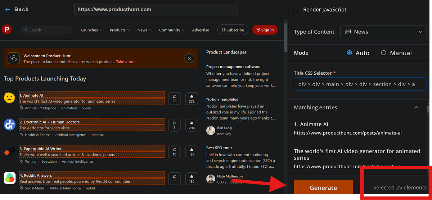Open the Notion Templates landscape
Screen dimensions: 432x200
[x=222, y=99]
